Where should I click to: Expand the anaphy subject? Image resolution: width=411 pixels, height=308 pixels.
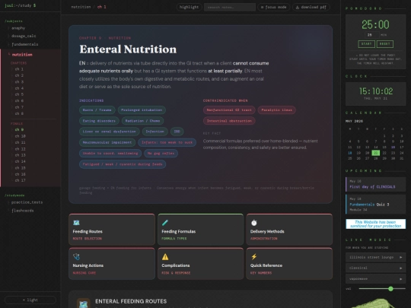click(18, 28)
